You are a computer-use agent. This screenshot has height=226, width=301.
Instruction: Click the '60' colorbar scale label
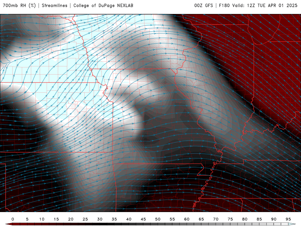click(187, 219)
